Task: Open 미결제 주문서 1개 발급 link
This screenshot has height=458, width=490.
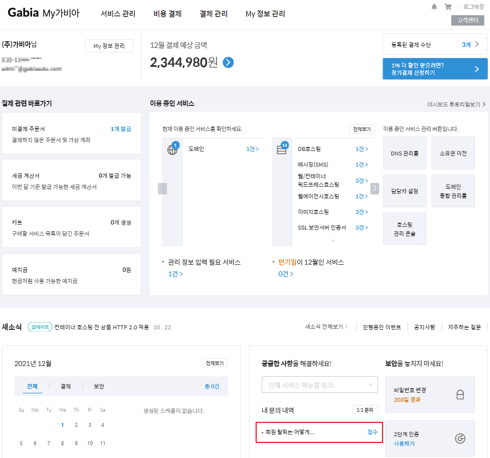Action: pyautogui.click(x=121, y=129)
